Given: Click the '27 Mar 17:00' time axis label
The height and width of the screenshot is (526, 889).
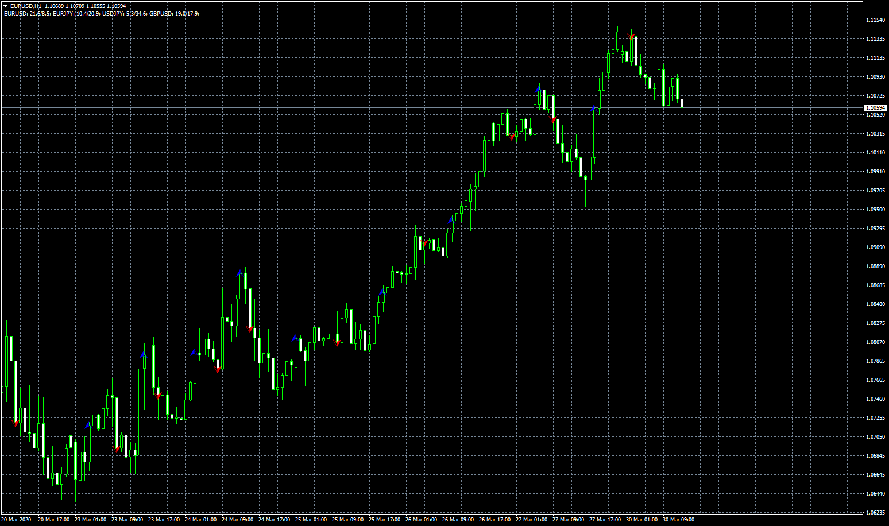Looking at the screenshot, I should [x=605, y=520].
